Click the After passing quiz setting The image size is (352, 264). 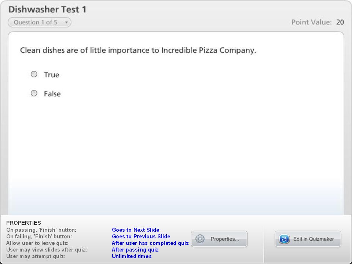135,250
